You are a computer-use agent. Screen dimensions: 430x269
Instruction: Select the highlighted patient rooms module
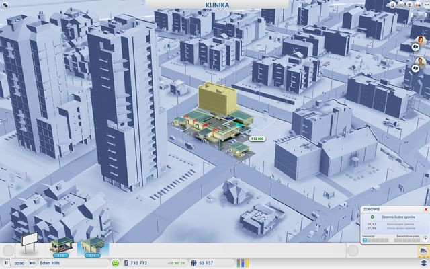point(93,247)
